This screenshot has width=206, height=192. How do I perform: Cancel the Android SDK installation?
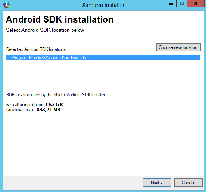click(x=188, y=182)
